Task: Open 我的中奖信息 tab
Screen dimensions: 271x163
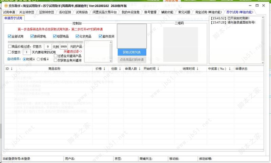Action: tap(130, 12)
